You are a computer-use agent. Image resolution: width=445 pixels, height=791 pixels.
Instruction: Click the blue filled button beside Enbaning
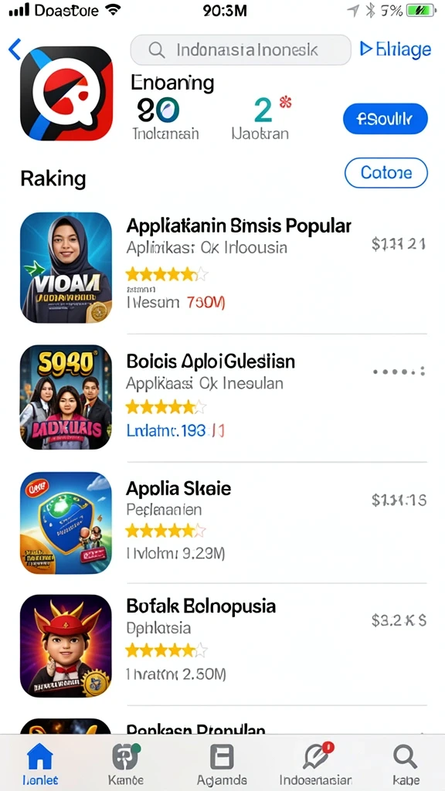point(386,119)
